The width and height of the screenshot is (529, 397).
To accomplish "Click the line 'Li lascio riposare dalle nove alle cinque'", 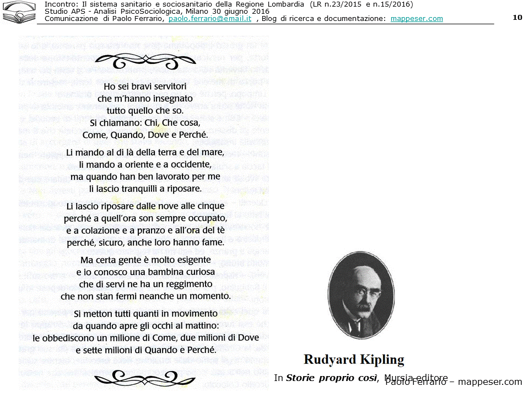I will [x=145, y=206].
